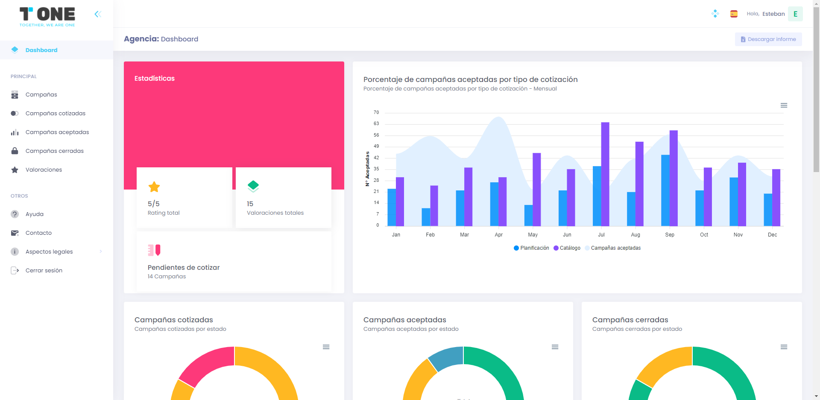The width and height of the screenshot is (820, 400).
Task: Open the Campañas menu item
Action: click(56, 95)
